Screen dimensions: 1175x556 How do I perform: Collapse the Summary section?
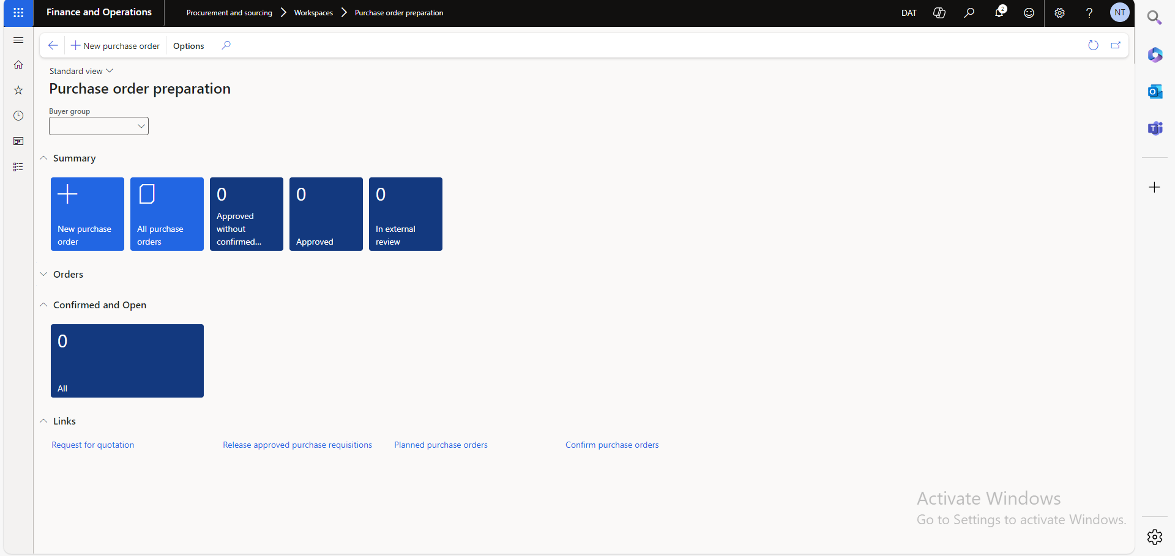coord(74,158)
